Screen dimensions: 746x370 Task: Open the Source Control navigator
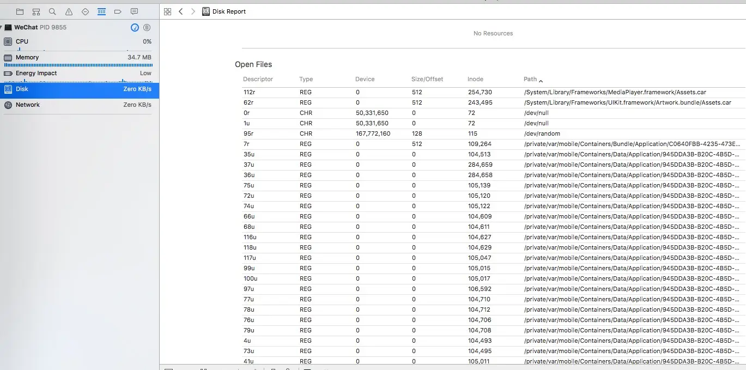36,11
